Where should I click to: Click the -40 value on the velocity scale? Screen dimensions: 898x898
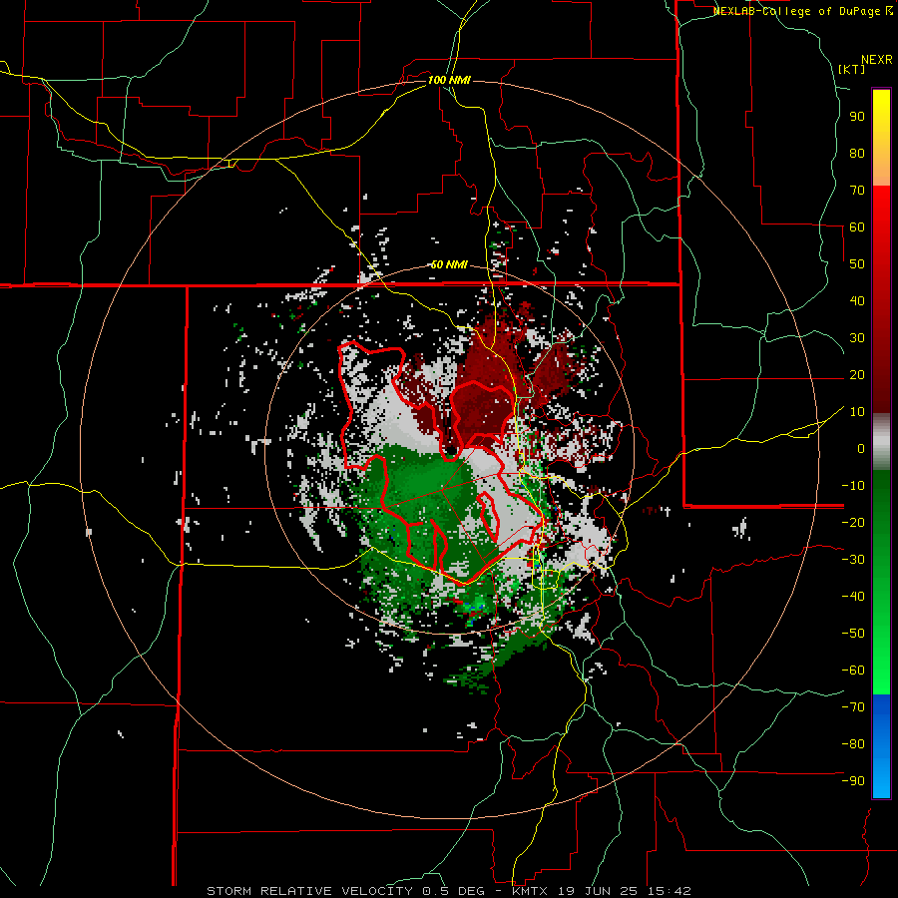pos(853,597)
